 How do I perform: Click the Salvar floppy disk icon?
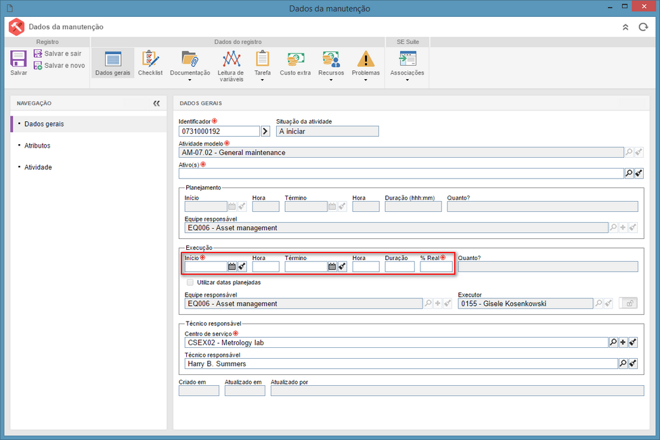click(x=18, y=59)
